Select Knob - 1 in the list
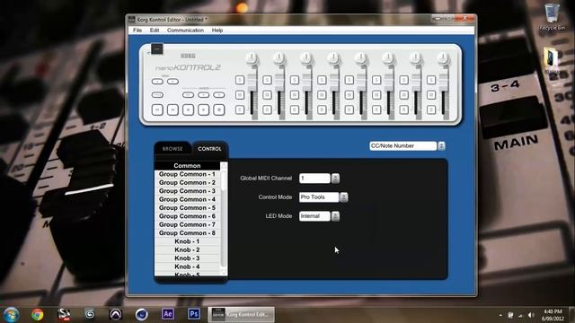575x323 pixels. 187,241
